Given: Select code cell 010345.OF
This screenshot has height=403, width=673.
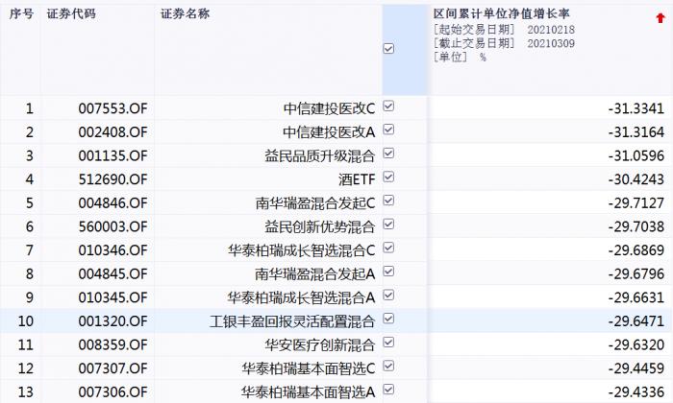Looking at the screenshot, I should 112,297.
